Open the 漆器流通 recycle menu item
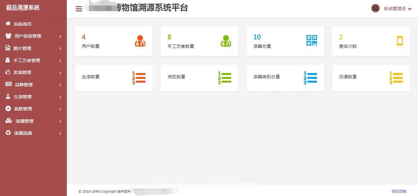The image size is (418, 196). tap(23, 133)
